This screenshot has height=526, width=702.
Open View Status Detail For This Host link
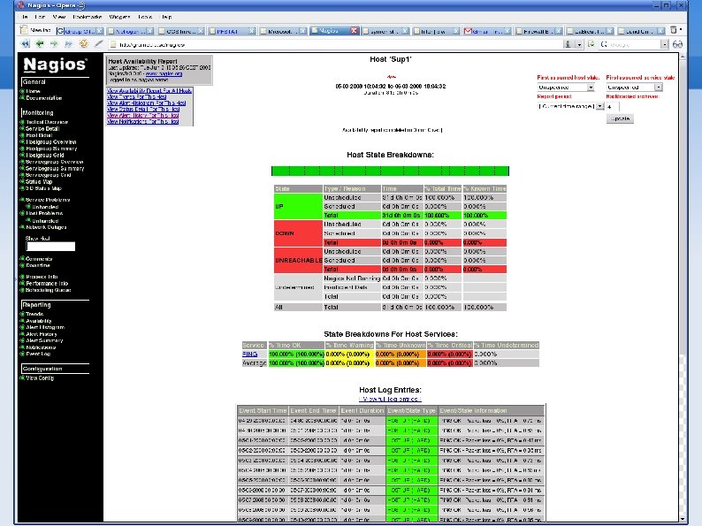click(x=143, y=110)
